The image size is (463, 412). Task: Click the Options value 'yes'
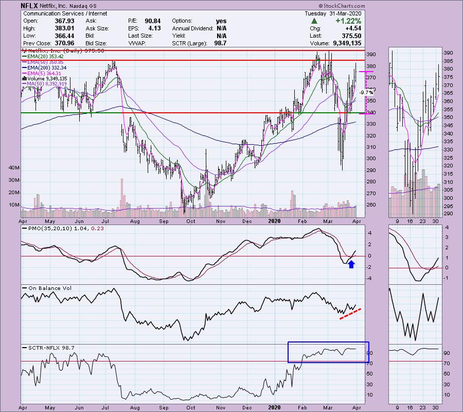(x=221, y=21)
